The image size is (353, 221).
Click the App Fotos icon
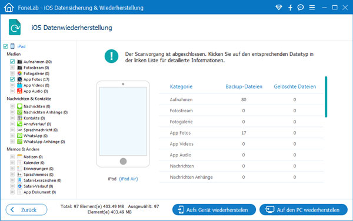(20, 79)
